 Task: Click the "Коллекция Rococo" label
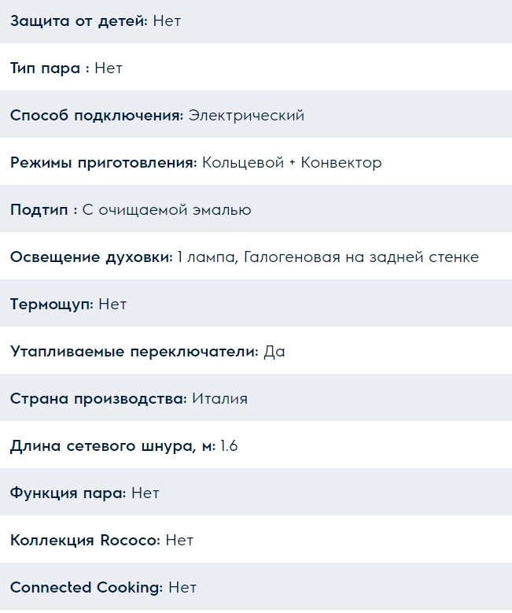click(x=85, y=541)
